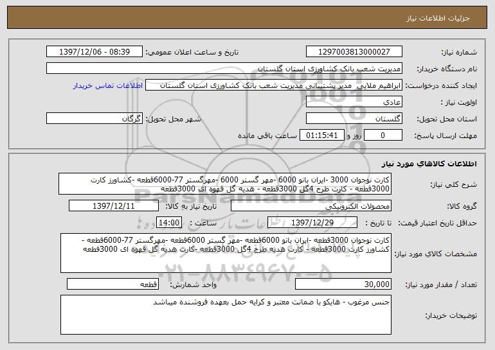495x350 pixels.
Task: Click the label مشخصات کالای مورد نیاز
Action: (436, 254)
